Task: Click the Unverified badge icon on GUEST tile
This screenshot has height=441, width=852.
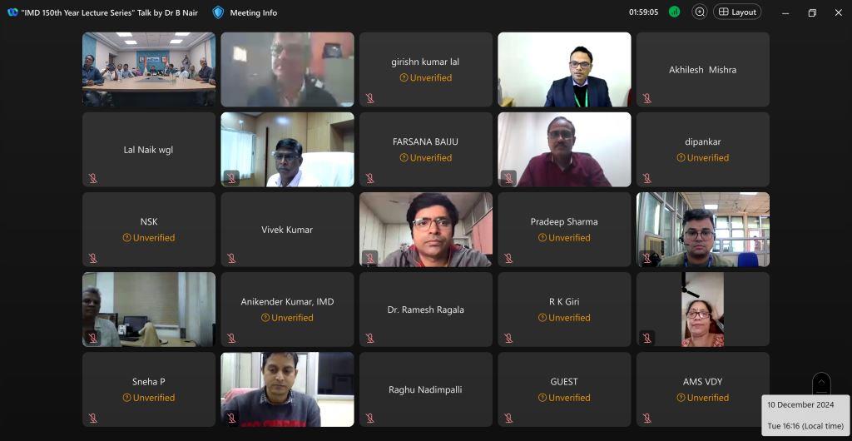Action: (542, 398)
